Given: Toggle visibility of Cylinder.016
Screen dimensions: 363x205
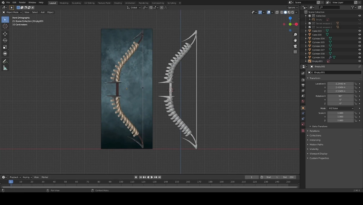Looking at the screenshot, I should (359, 57).
